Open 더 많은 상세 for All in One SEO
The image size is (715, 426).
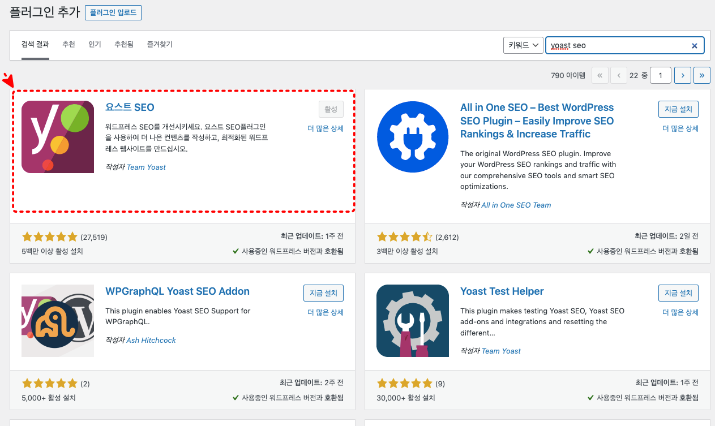(x=680, y=128)
